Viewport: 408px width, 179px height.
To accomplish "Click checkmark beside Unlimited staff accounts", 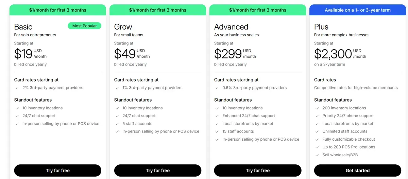I will pyautogui.click(x=317, y=131).
